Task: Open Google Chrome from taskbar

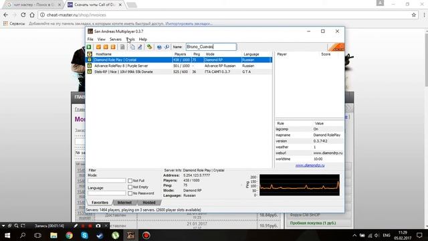Action: [x=69, y=235]
